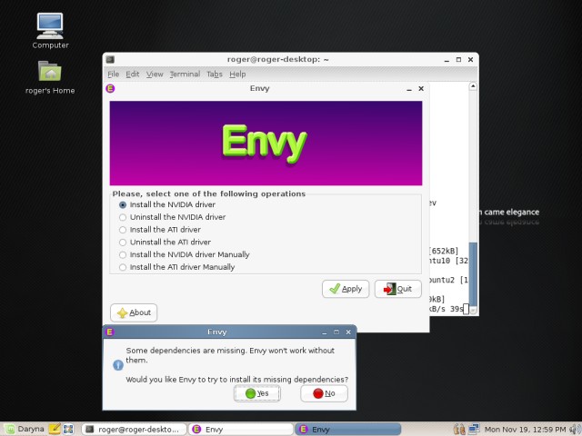Switch to the first Envy taskbar entry
582x436 pixels.
[241, 430]
